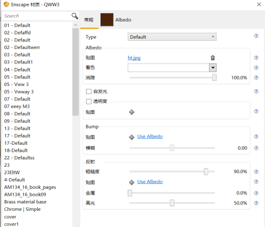Select material 05 - Vww 3
Viewport: 265px width, 227px height.
click(x=16, y=84)
